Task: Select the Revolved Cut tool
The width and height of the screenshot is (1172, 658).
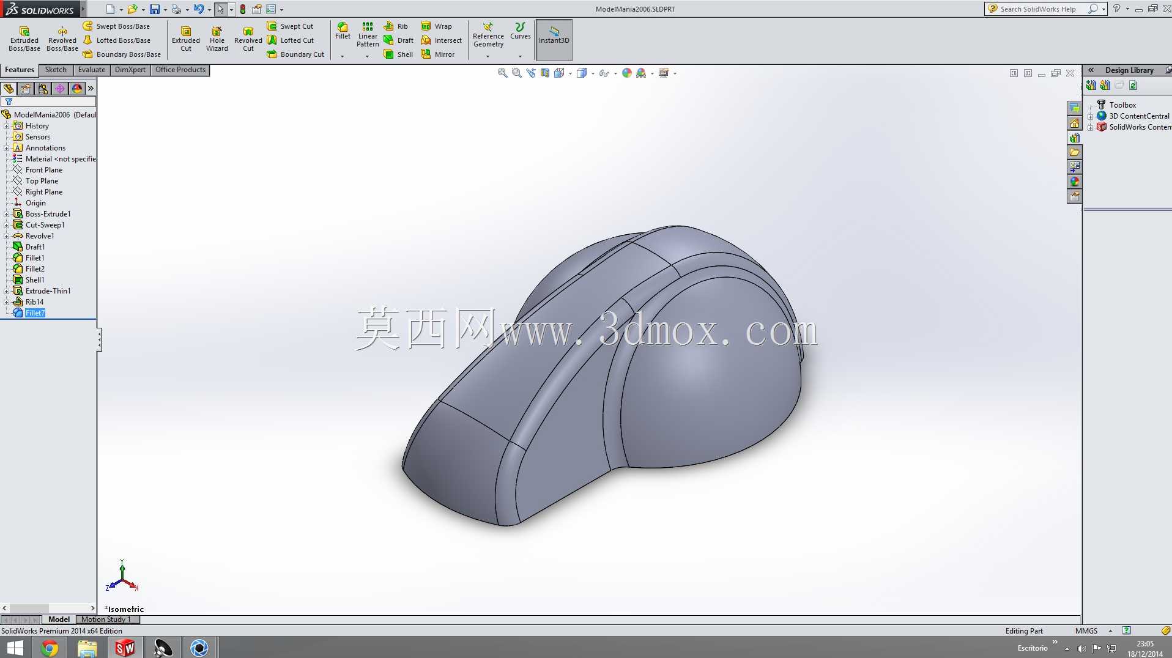Action: (248, 39)
